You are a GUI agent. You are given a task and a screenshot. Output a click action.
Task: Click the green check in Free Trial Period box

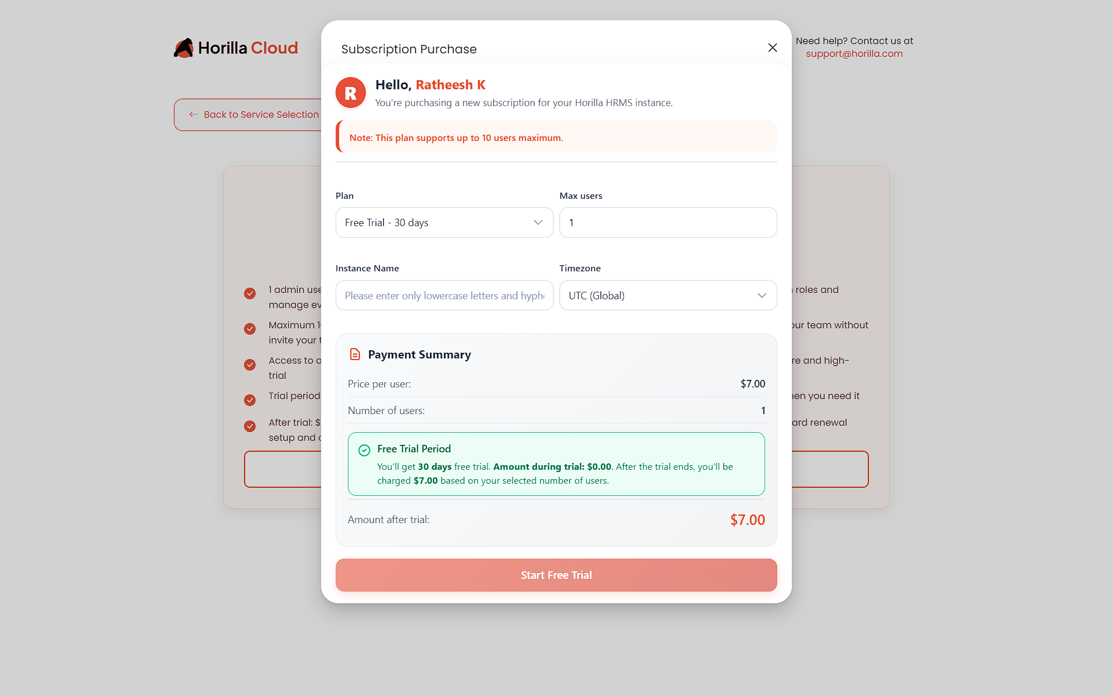(x=364, y=450)
